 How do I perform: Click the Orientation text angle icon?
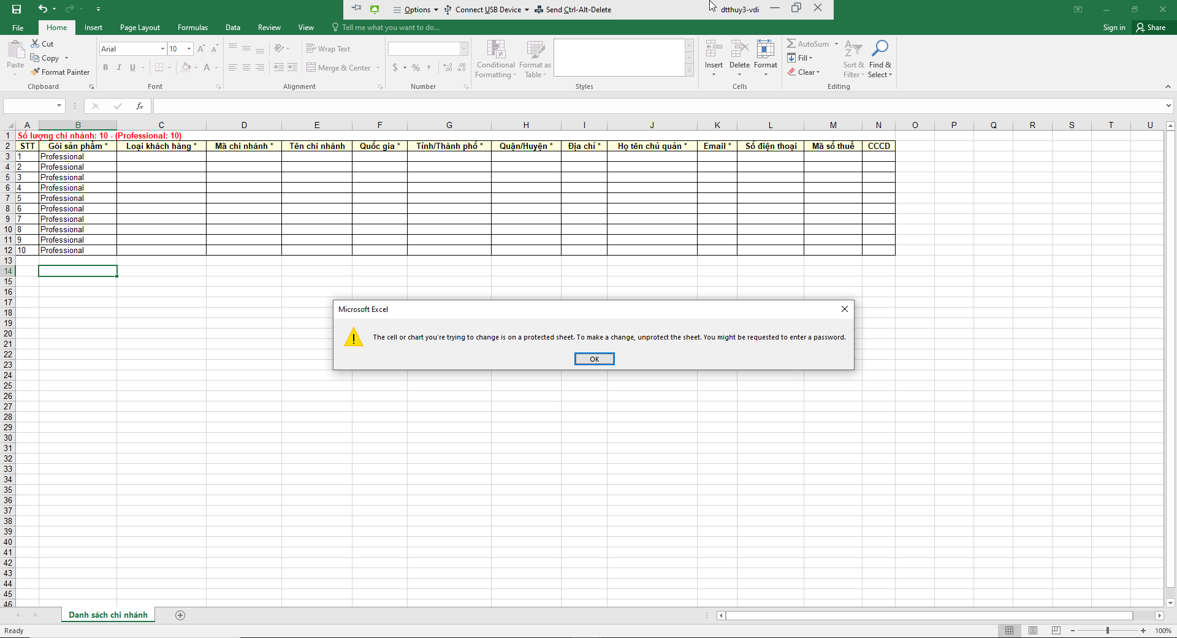[x=279, y=48]
